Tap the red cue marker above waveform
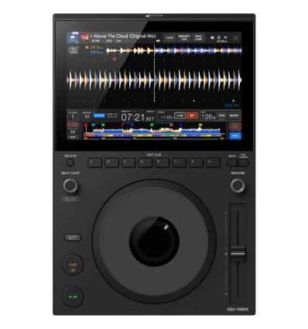 (115, 59)
